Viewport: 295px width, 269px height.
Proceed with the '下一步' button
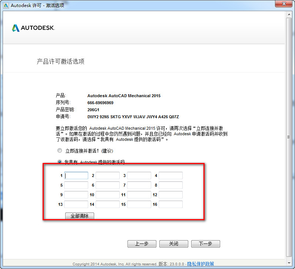tap(206, 244)
